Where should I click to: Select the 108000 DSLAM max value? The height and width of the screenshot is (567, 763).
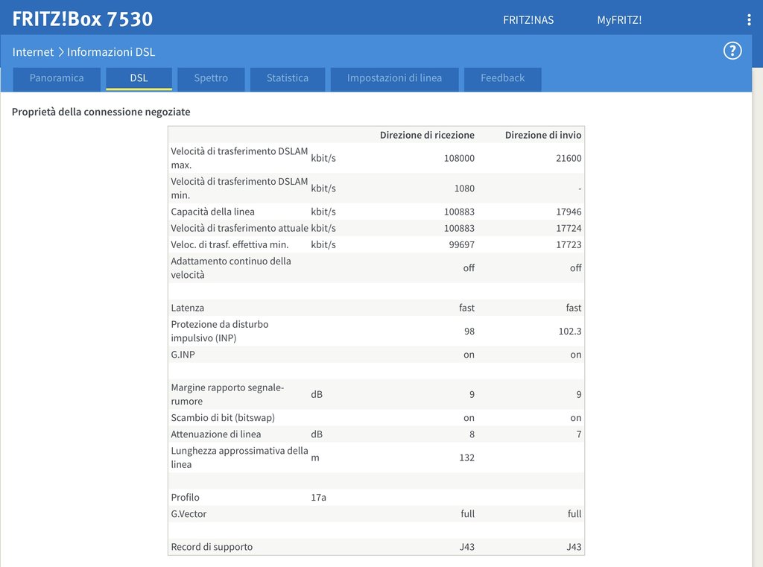pos(459,158)
